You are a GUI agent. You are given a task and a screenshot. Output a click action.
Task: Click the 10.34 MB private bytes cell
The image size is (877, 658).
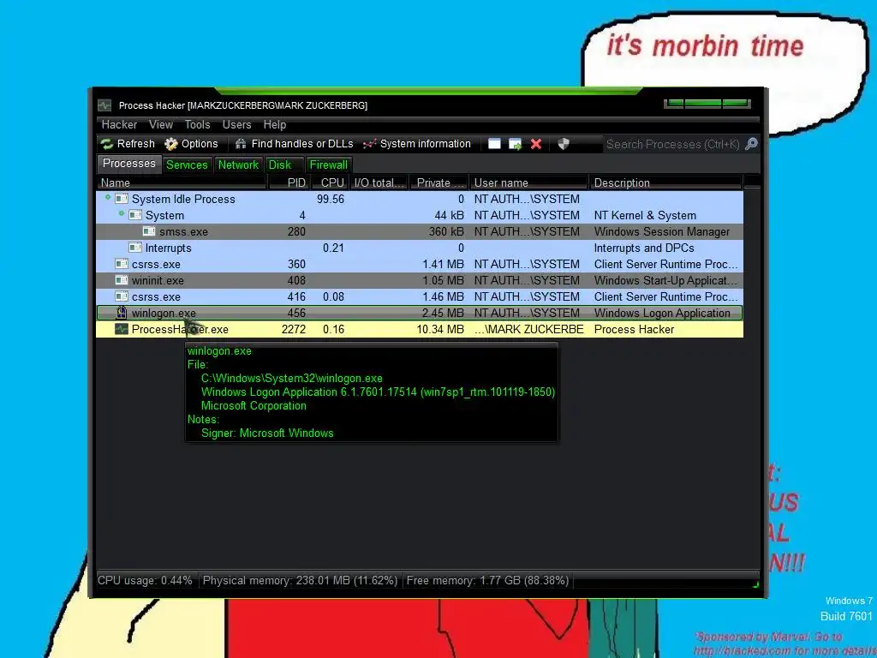[x=440, y=330]
